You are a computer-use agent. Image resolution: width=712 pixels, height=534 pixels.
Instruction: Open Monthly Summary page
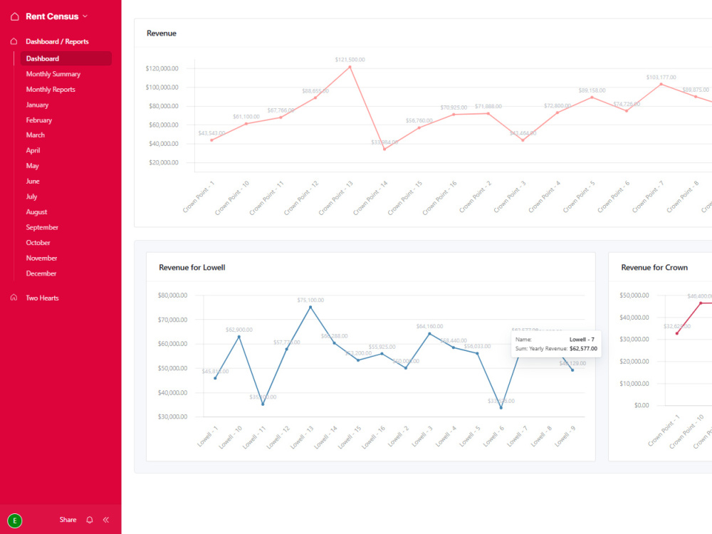click(x=53, y=74)
